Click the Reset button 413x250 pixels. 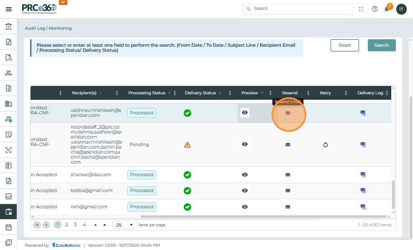click(x=344, y=45)
